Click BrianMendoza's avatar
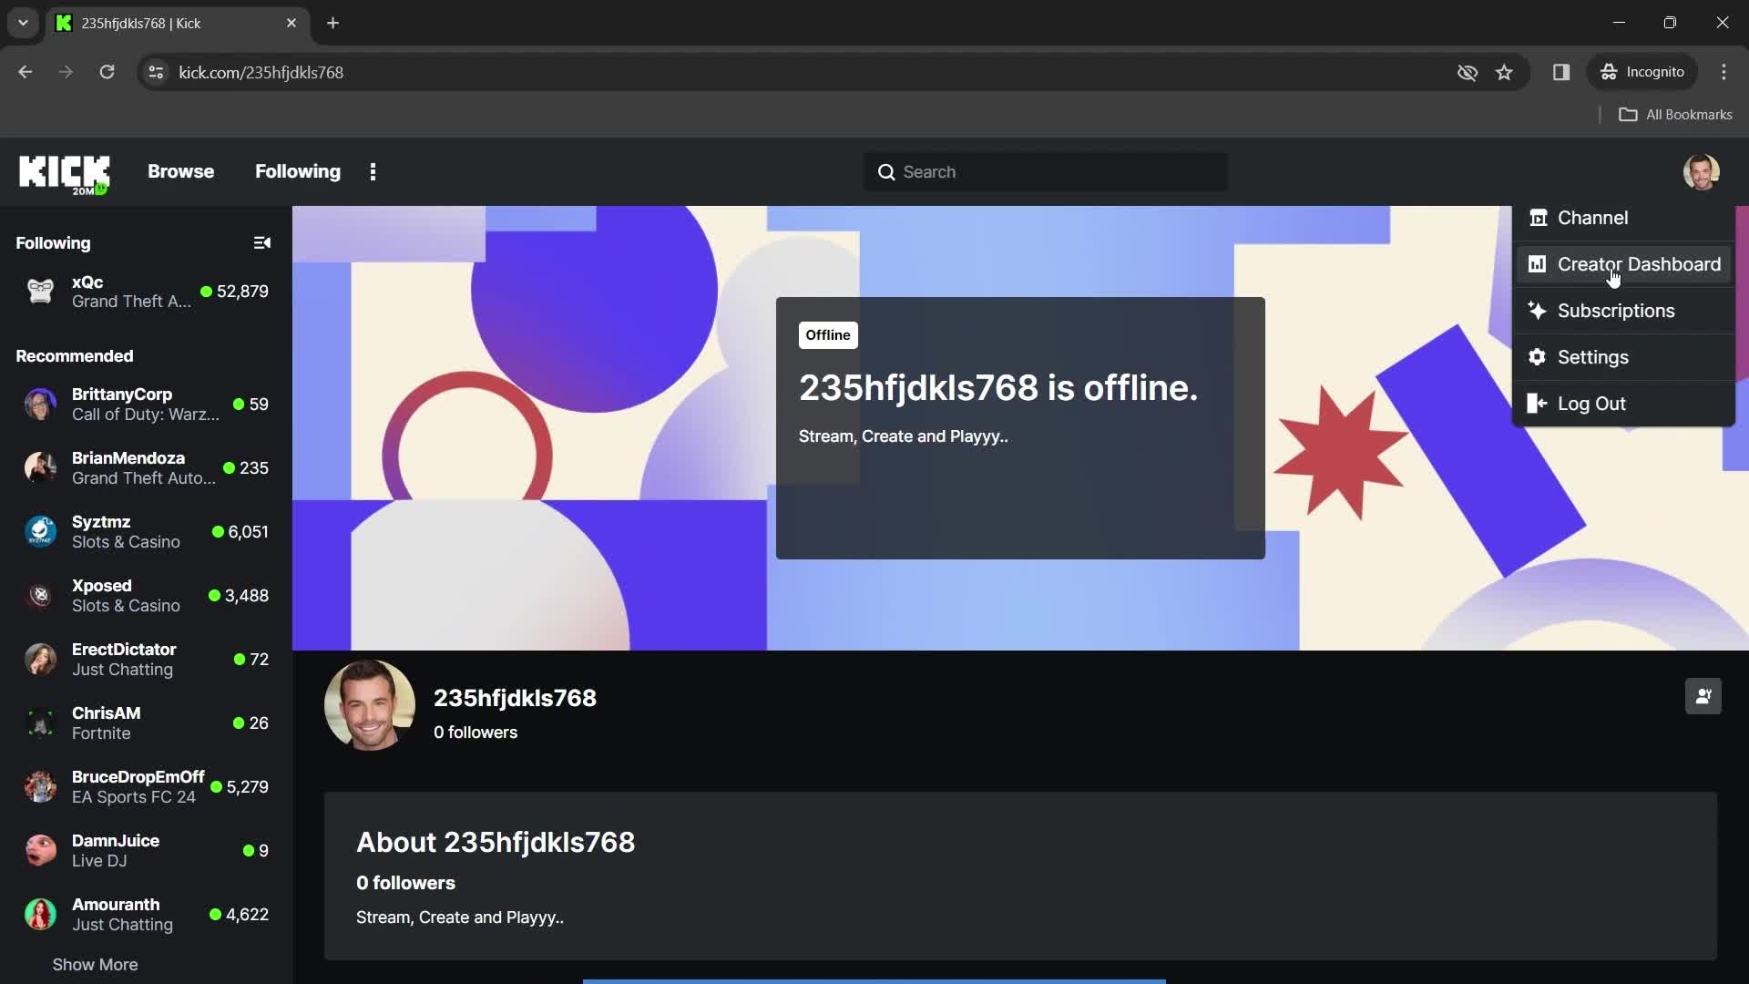This screenshot has width=1749, height=984. pyautogui.click(x=40, y=467)
